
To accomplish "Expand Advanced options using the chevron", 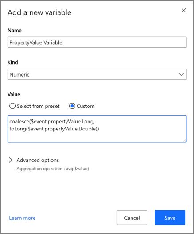I will point(10,160).
